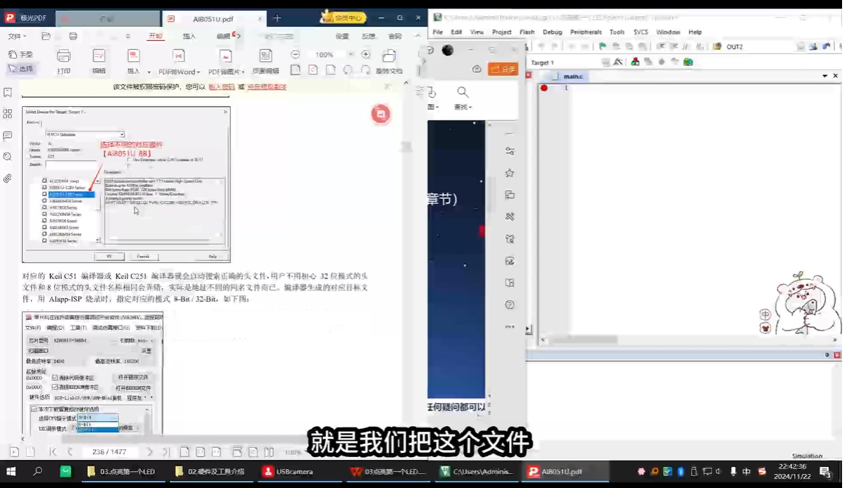847x488 pixels.
Task: Open the attachments paperclip panel
Action: pos(8,179)
